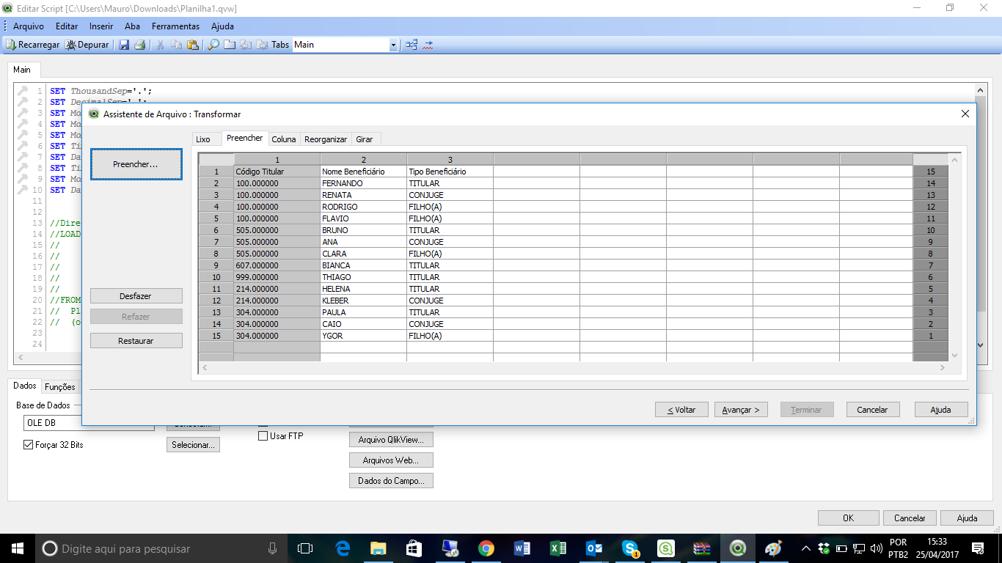
Task: Open Google Chrome from taskbar
Action: 486,548
